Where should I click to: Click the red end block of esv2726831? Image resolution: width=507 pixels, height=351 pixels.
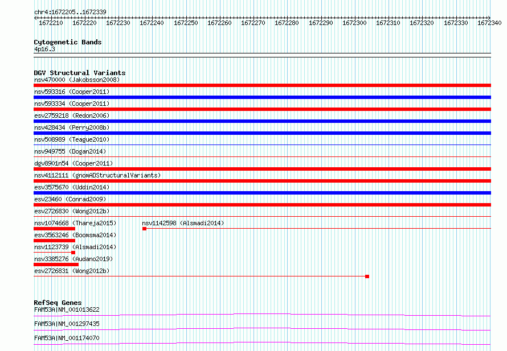click(367, 276)
